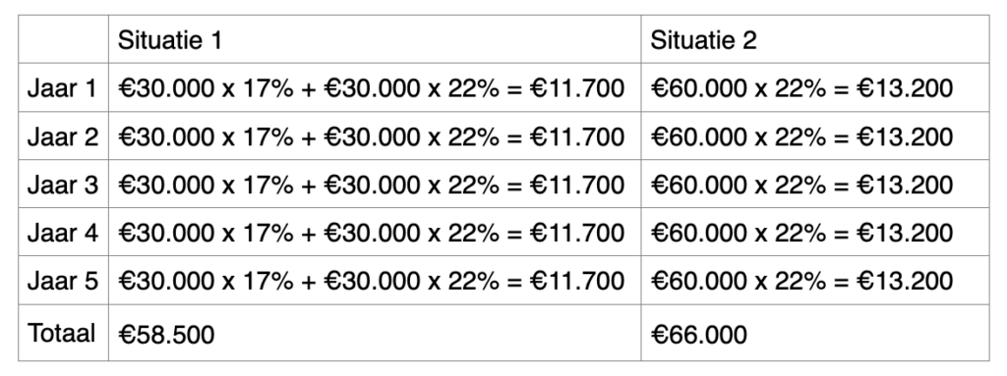Select the Situatie 2 header cell
The height and width of the screenshot is (376, 1007).
(815, 39)
